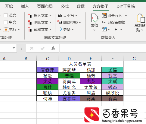Expand the 删除空格 dropdown arrow
The width and height of the screenshot is (146, 124).
click(x=80, y=22)
